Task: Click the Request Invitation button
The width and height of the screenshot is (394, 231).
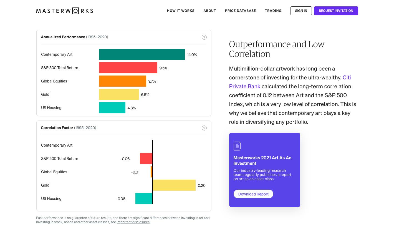Action: click(x=336, y=11)
